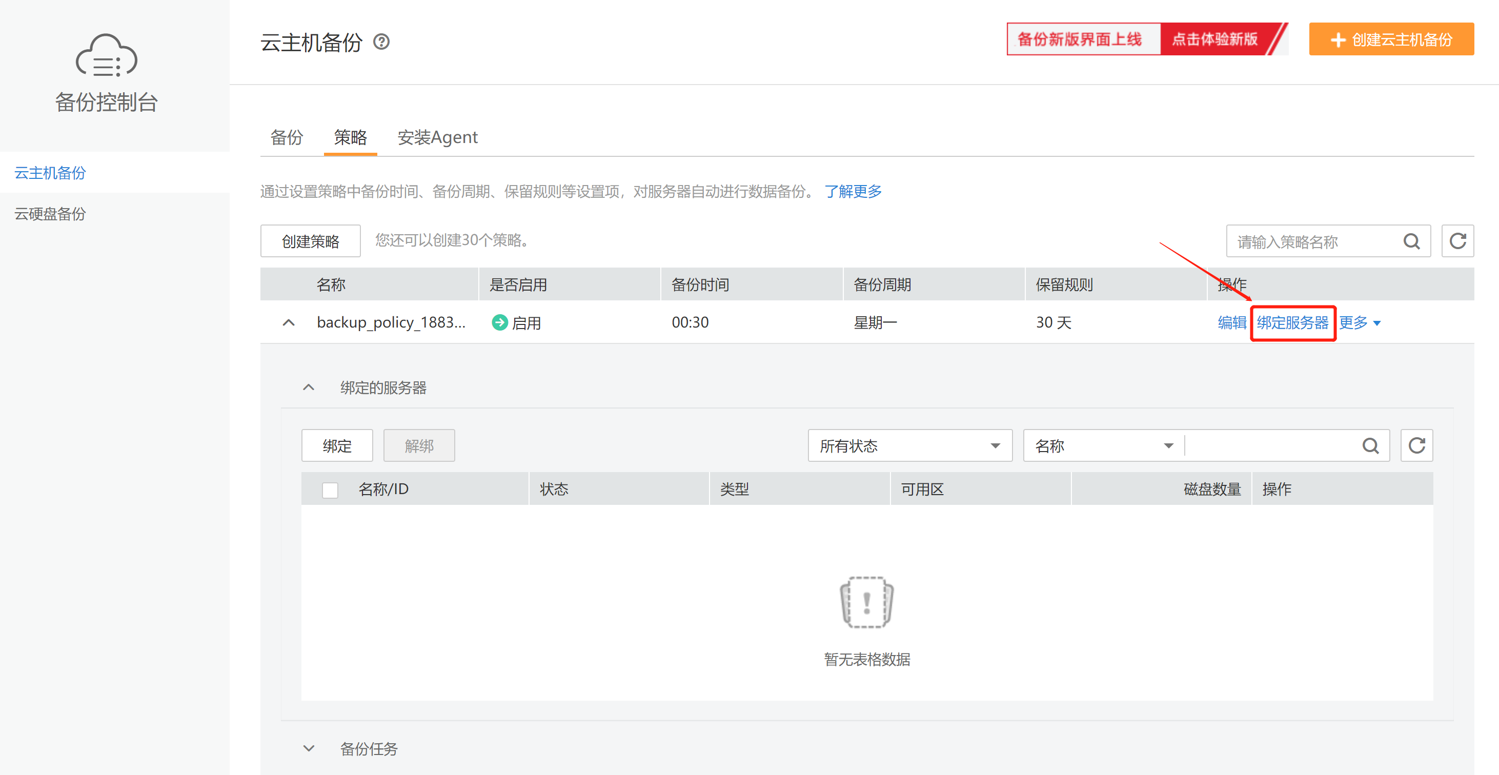Collapse the 绑定的服务器 section
Screen dimensions: 1499x775
pos(309,387)
